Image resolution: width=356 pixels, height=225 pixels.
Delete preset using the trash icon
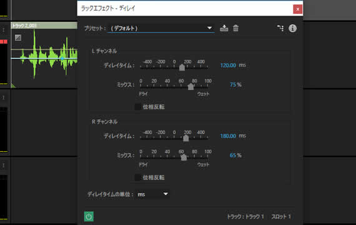click(x=235, y=28)
